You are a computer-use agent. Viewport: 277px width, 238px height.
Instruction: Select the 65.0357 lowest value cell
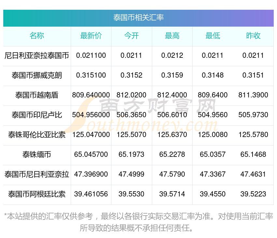coord(213,155)
